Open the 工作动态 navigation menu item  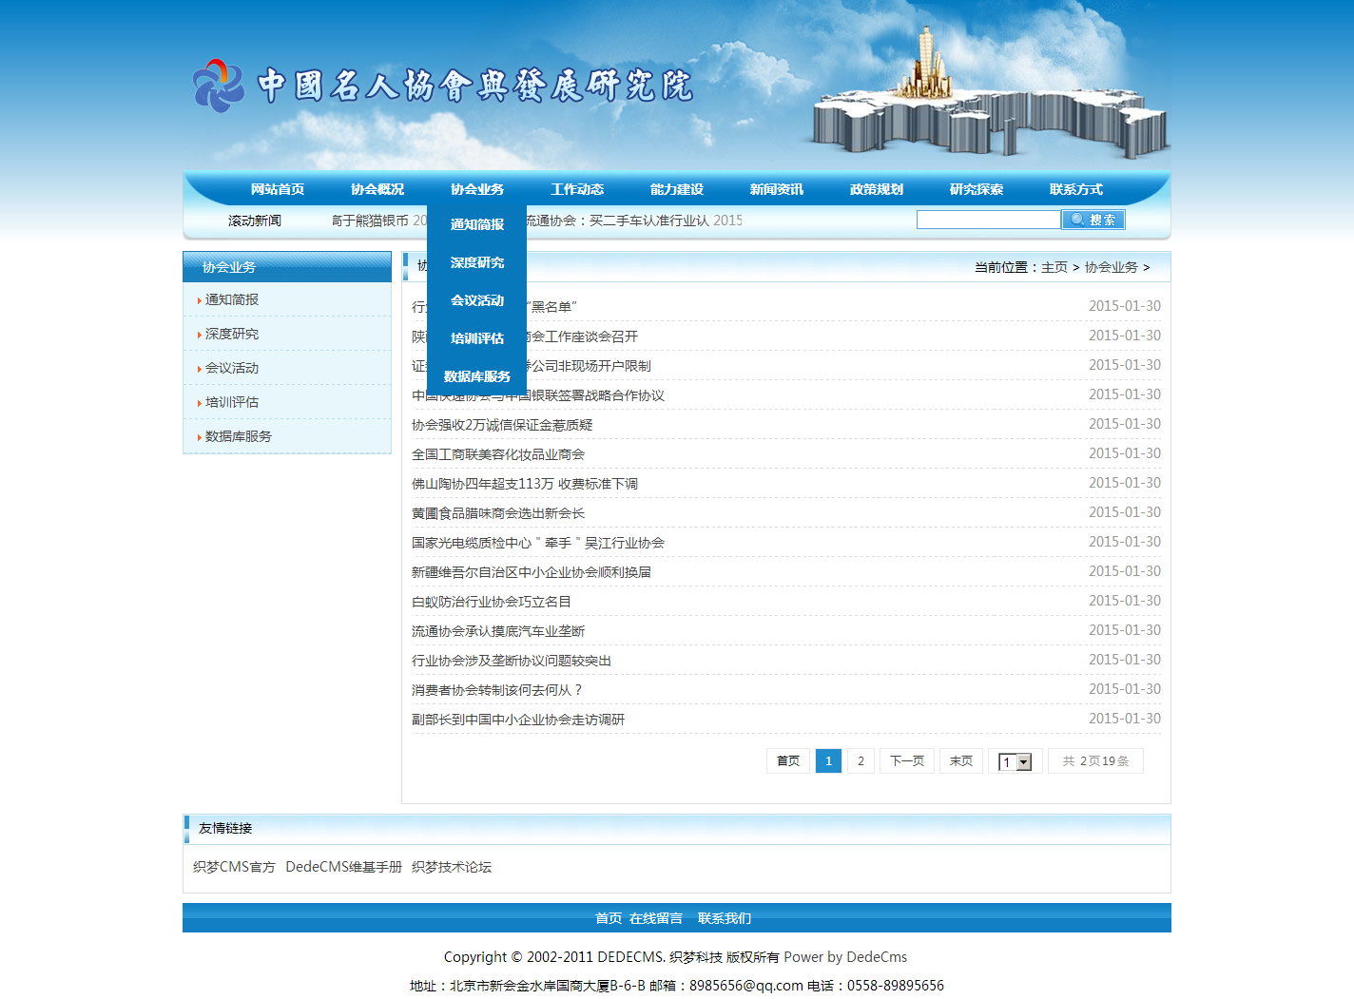pos(577,189)
